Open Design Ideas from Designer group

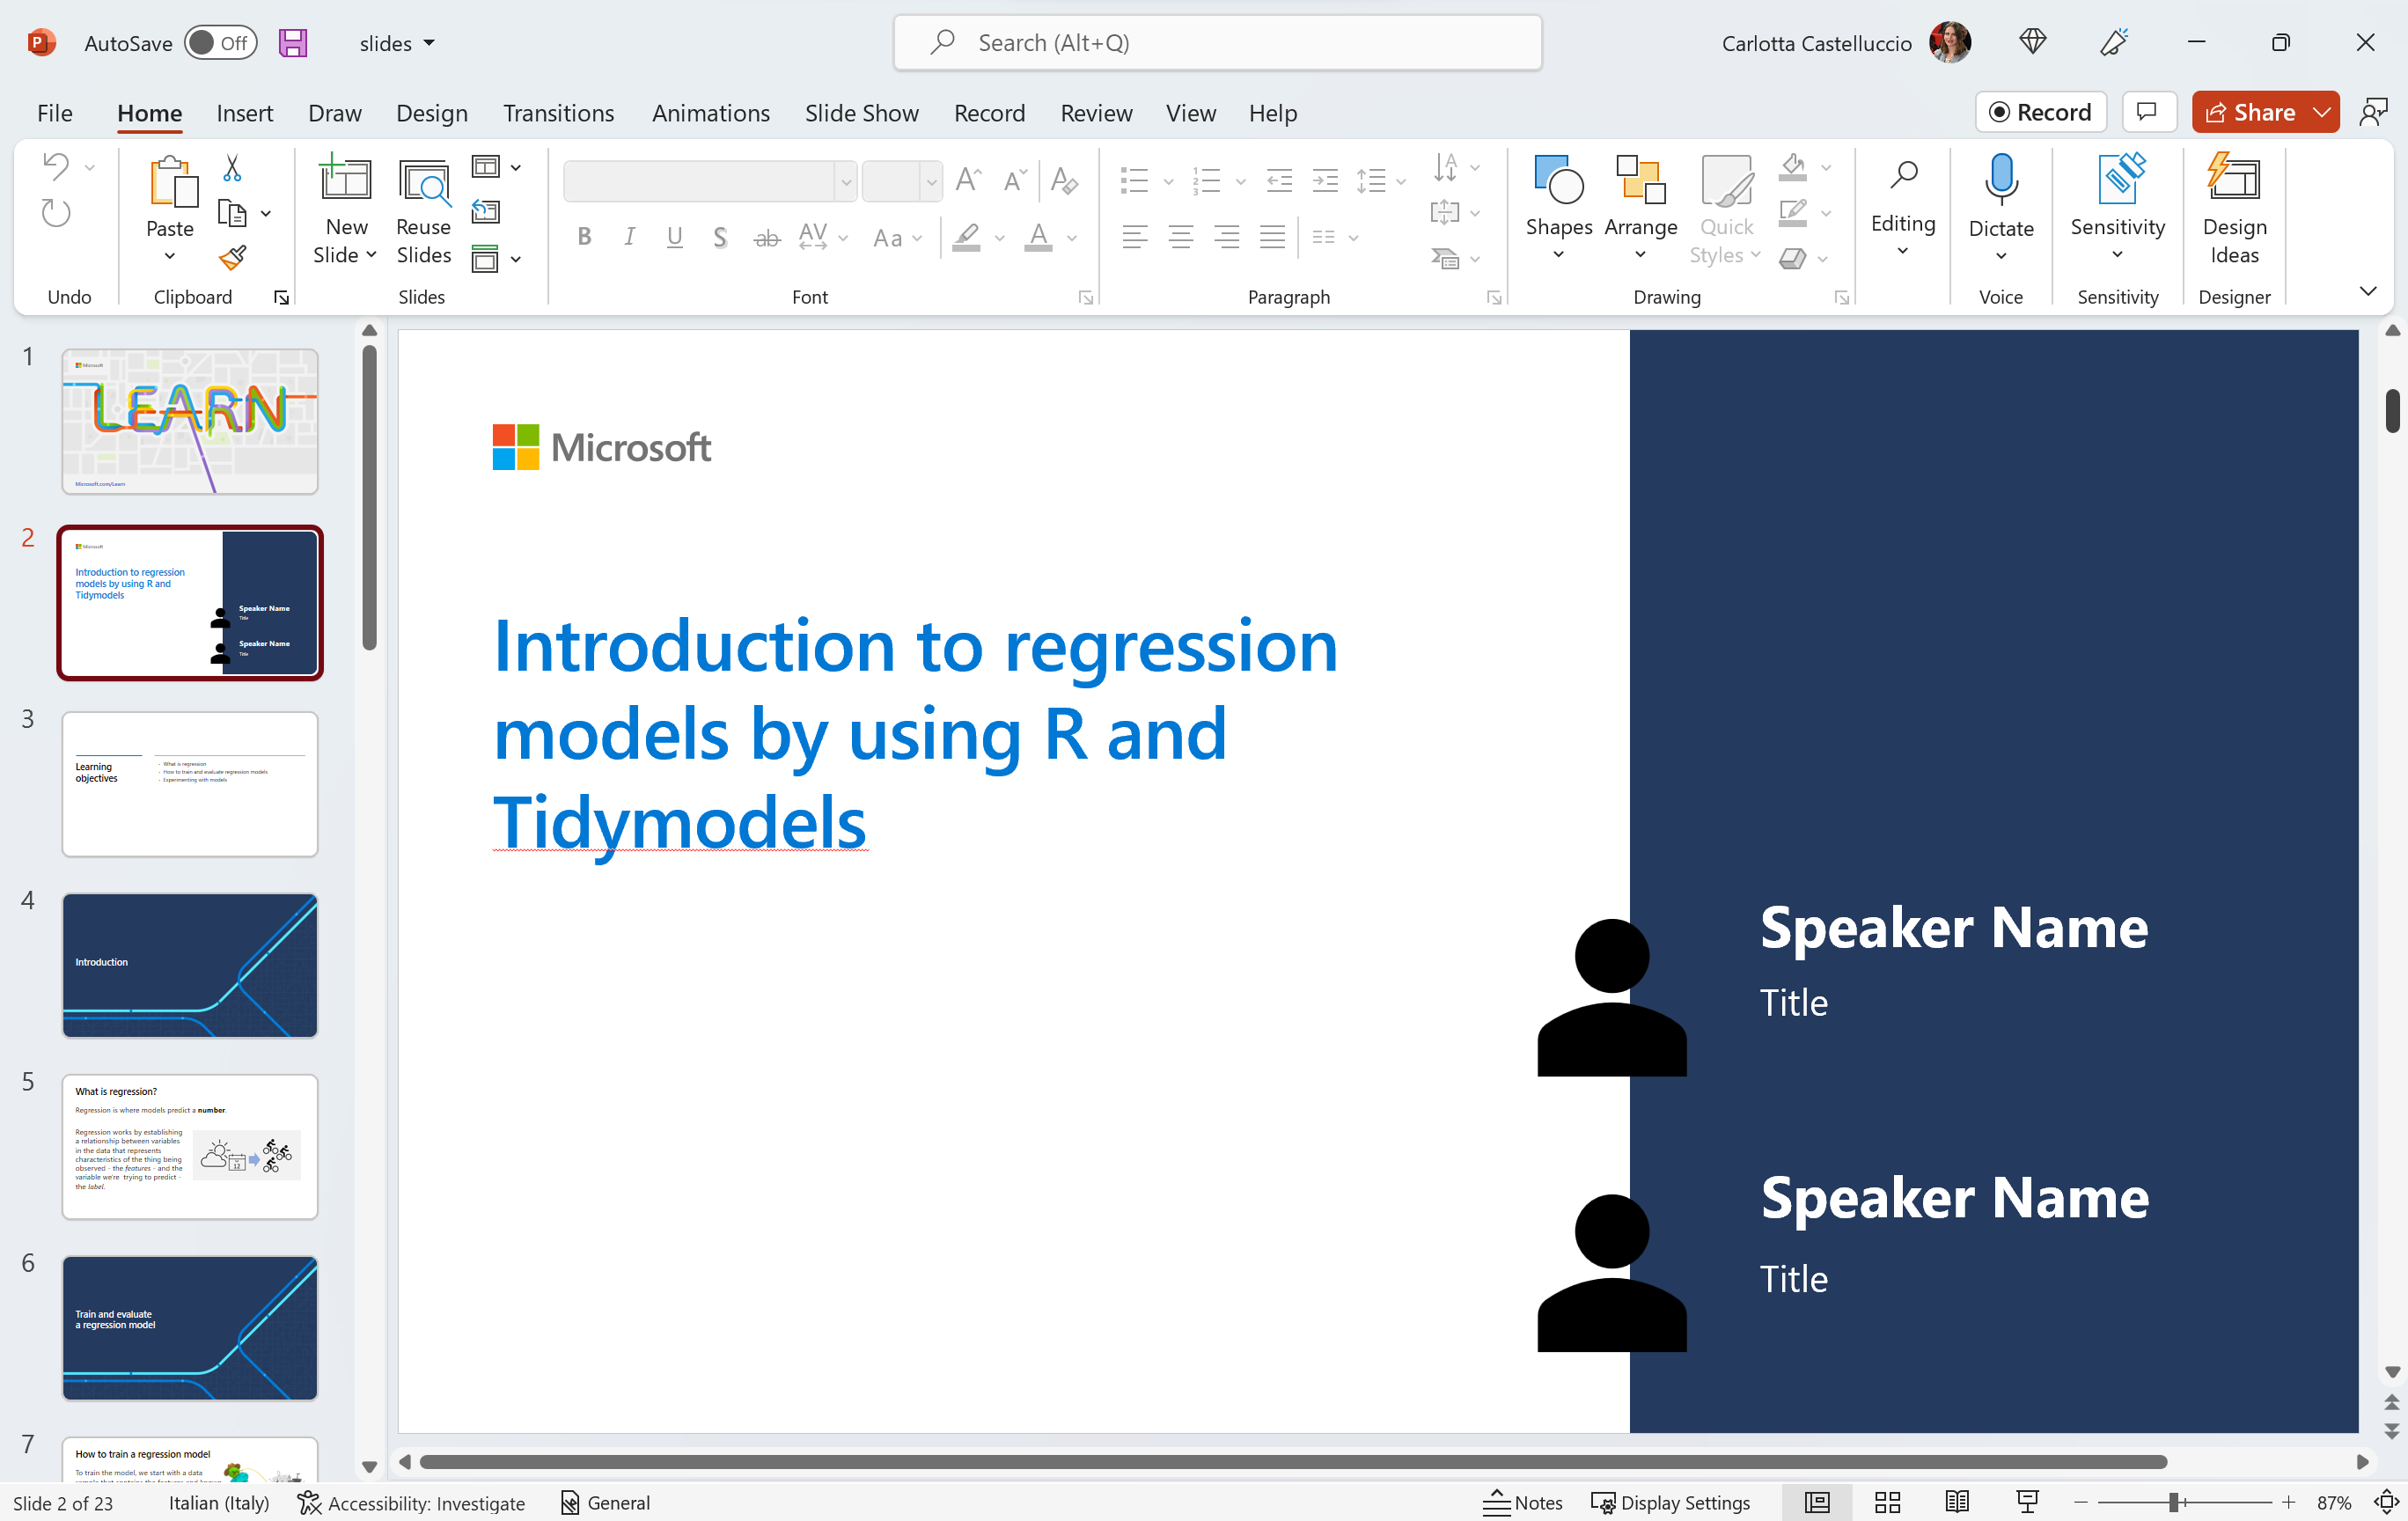click(x=2233, y=211)
